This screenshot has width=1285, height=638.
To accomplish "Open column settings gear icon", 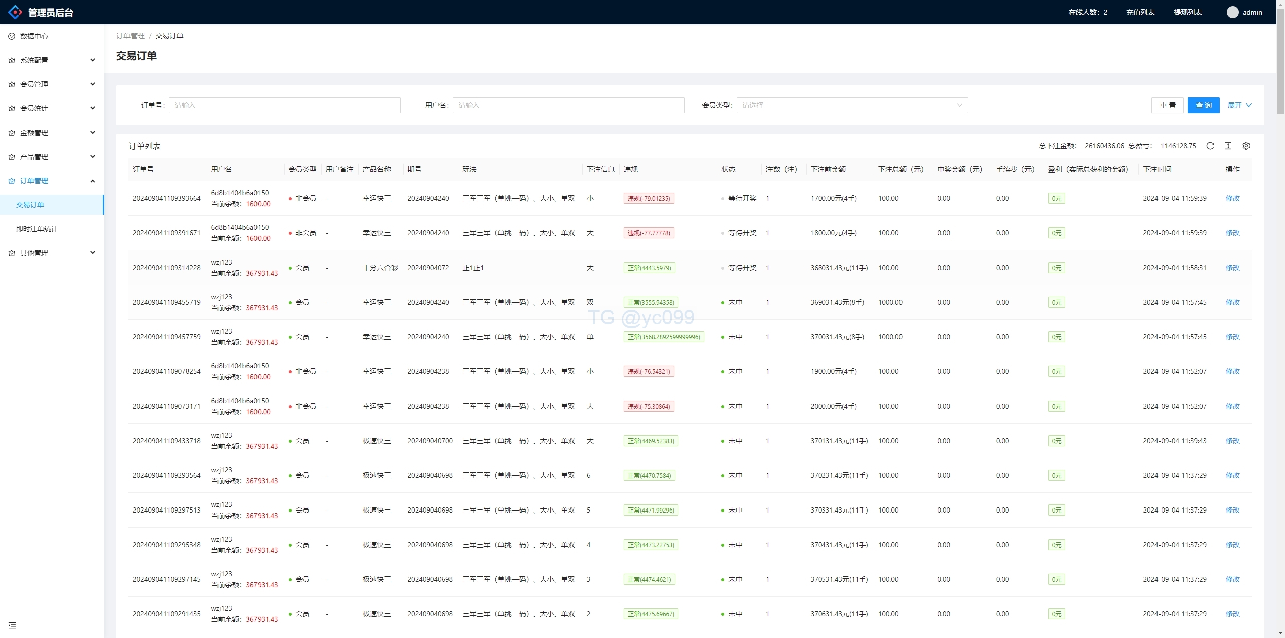I will click(x=1246, y=146).
